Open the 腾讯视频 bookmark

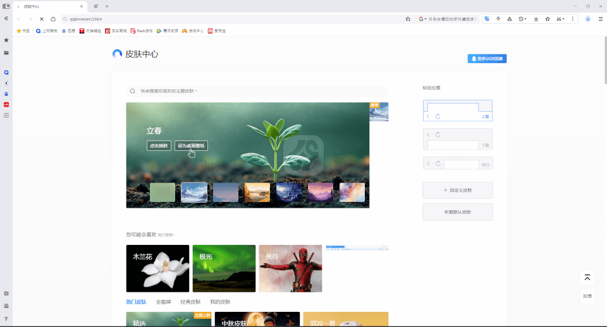[167, 31]
